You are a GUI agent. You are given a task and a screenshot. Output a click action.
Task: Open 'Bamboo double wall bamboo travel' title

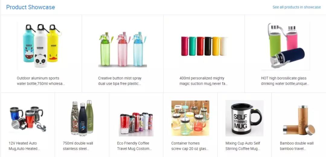pyautogui.click(x=297, y=146)
